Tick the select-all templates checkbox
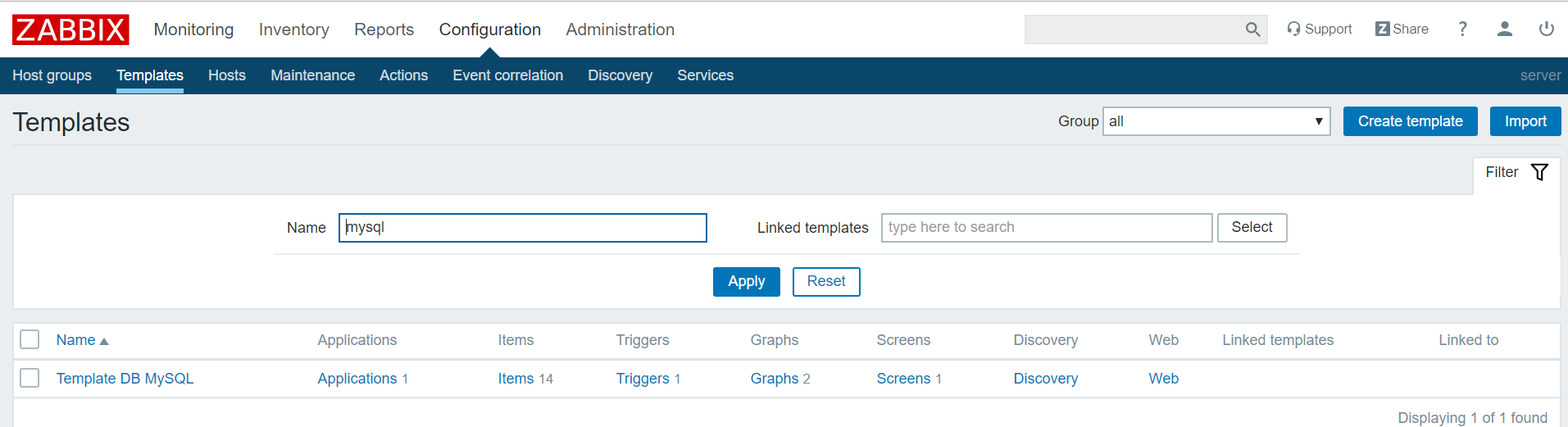This screenshot has height=427, width=1568. [x=30, y=339]
